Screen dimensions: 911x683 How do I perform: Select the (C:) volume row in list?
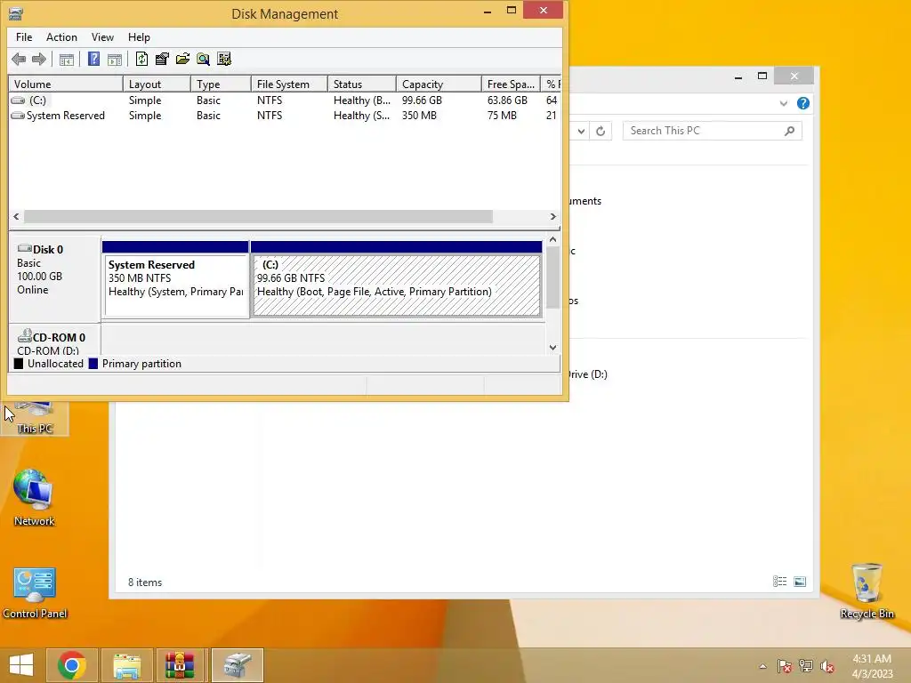coord(285,100)
